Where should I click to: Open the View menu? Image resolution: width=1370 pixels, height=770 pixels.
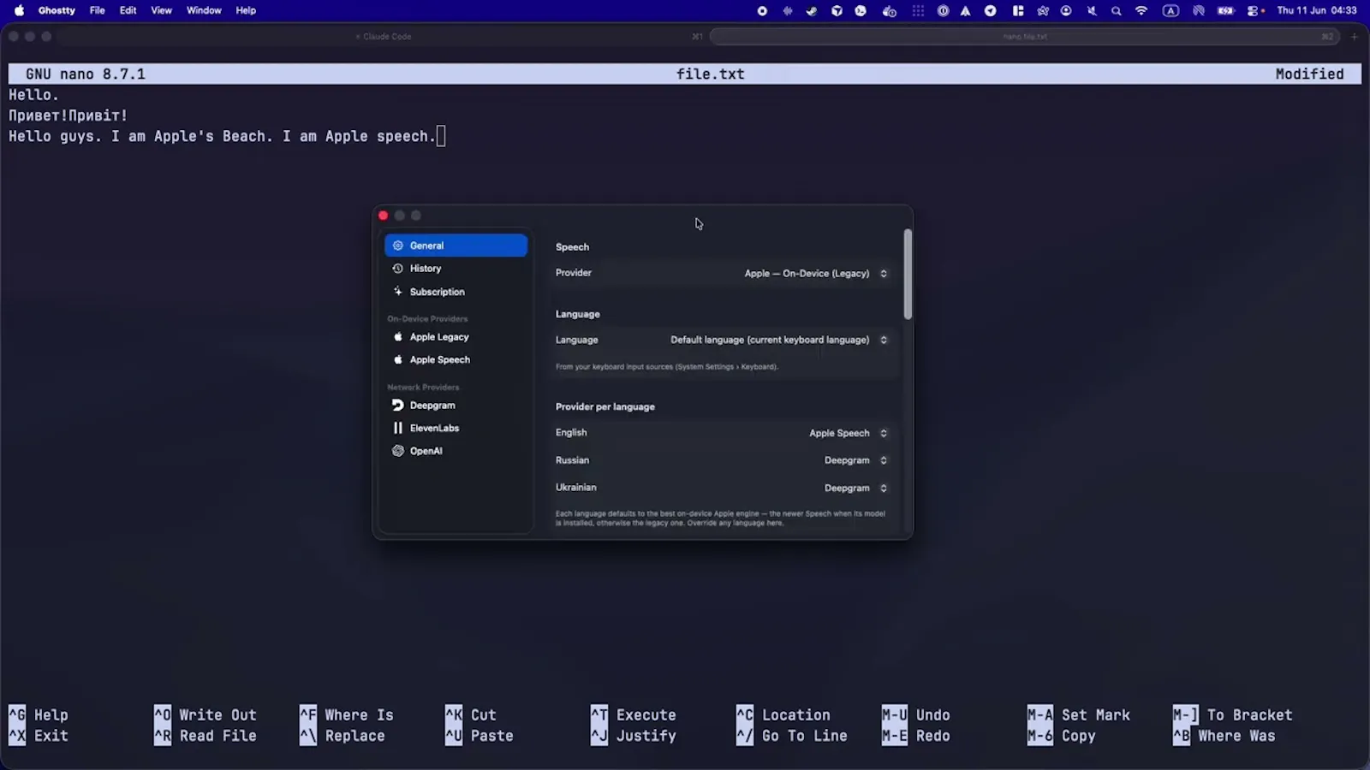[x=161, y=10]
